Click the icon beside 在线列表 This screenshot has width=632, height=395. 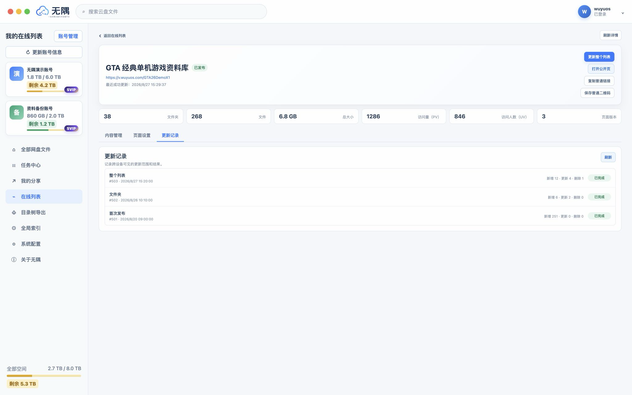(x=14, y=197)
